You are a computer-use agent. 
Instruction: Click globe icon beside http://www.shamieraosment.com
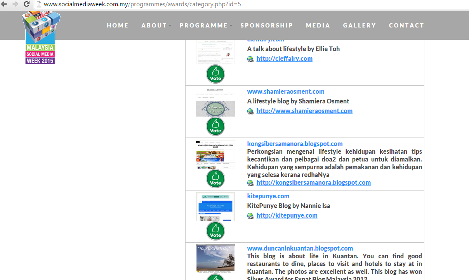(x=250, y=111)
